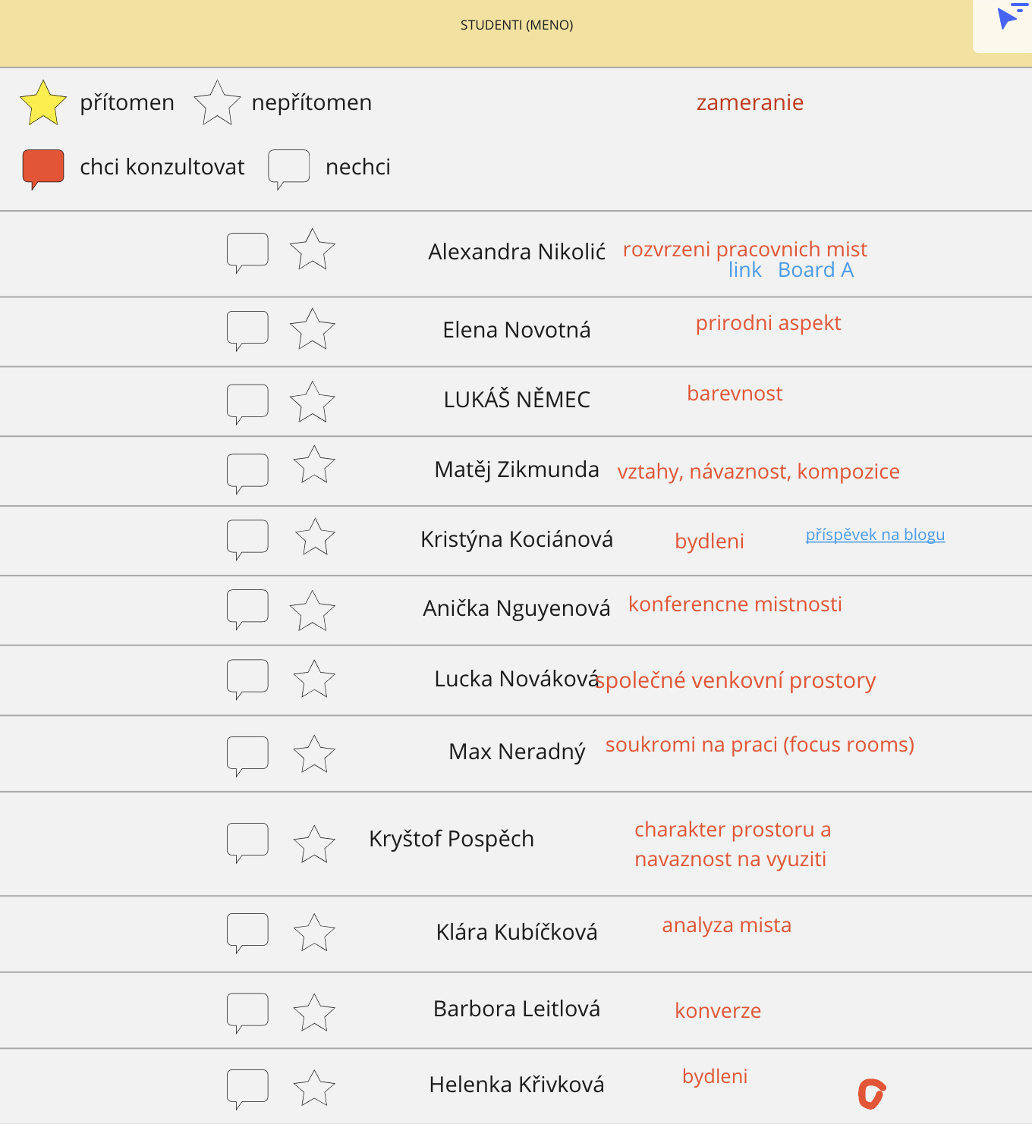Toggle the star for Alexandra Nikolić
Viewport: 1032px width, 1124px height.
coord(312,250)
